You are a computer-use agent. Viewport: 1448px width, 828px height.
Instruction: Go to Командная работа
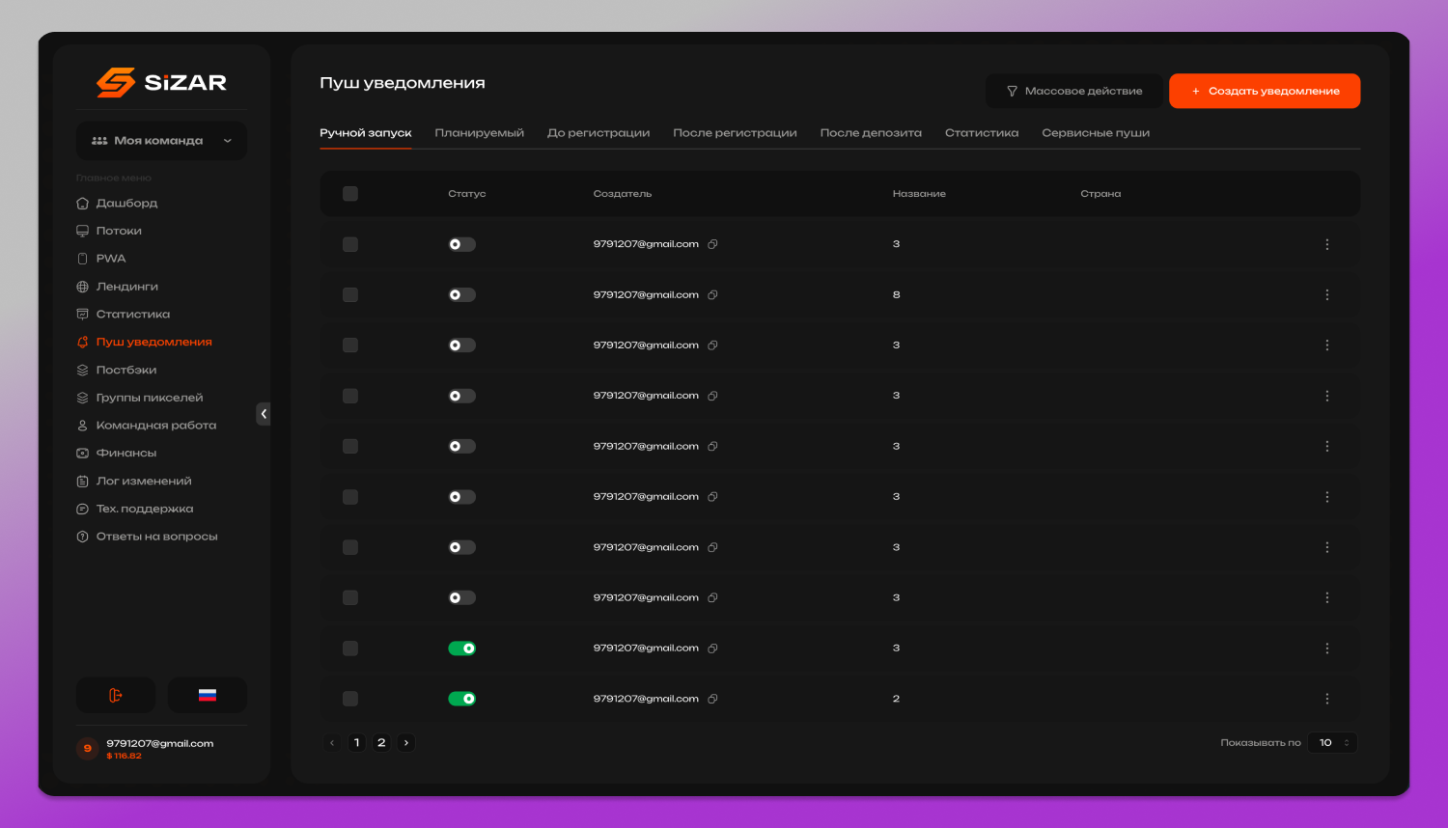pos(146,426)
